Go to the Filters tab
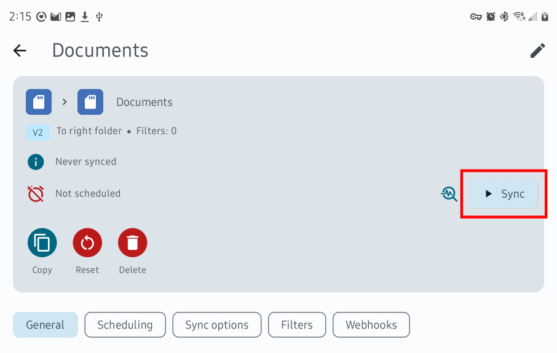Screen dimensions: 557x353 tap(297, 325)
